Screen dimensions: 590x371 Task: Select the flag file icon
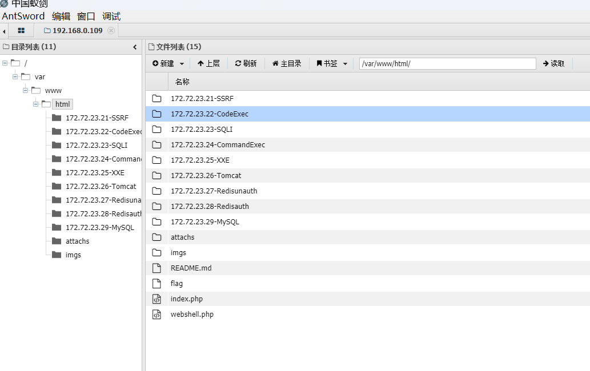[156, 284]
